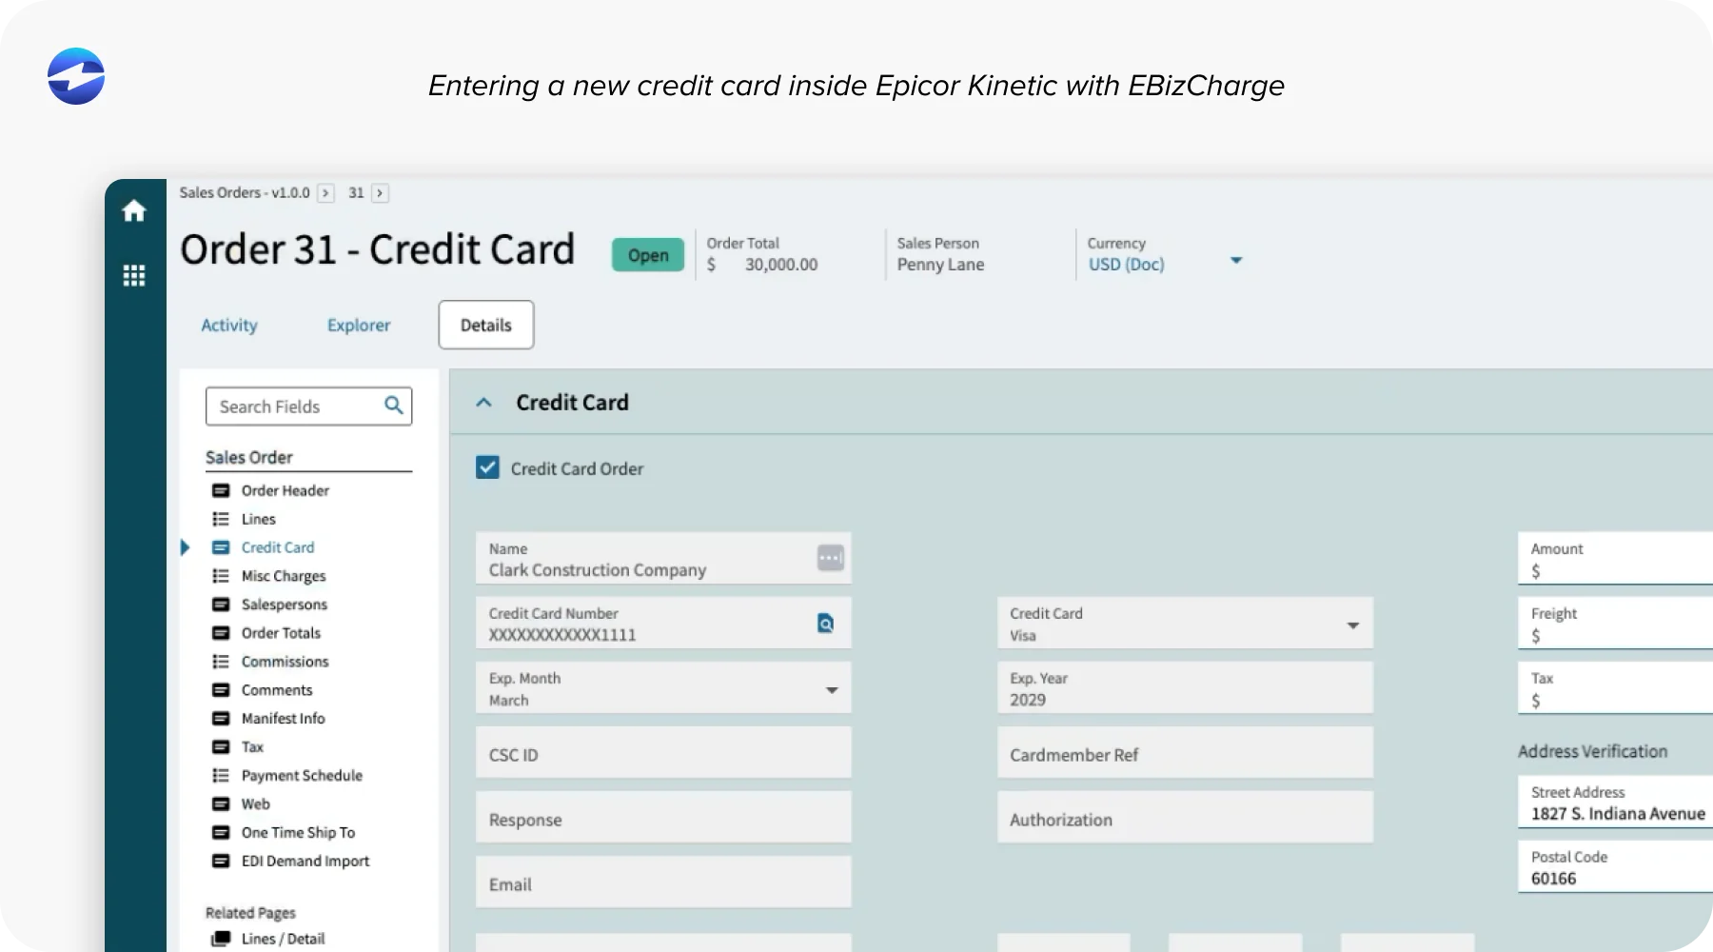1713x952 pixels.
Task: Click the Payment Schedule list icon
Action: [221, 776]
